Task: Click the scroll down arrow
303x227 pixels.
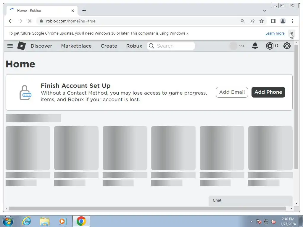Action: [296, 203]
